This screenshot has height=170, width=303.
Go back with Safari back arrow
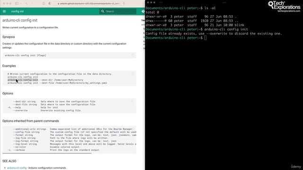[x=27, y=3]
